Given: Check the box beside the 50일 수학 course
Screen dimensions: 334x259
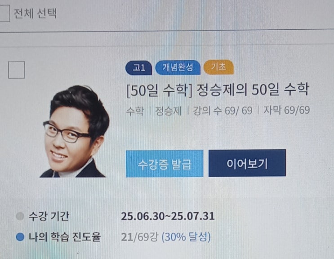Looking at the screenshot, I should (17, 70).
